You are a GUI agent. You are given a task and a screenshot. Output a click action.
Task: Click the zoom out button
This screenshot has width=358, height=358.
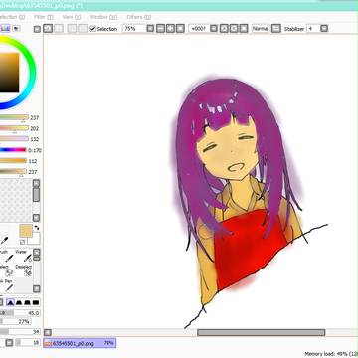click(160, 29)
